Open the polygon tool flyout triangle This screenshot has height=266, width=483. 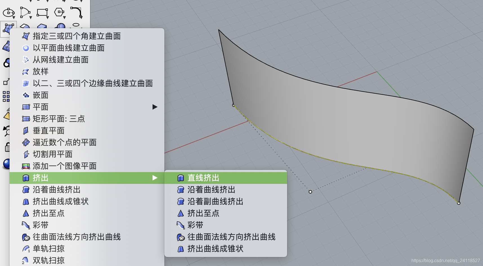64,18
